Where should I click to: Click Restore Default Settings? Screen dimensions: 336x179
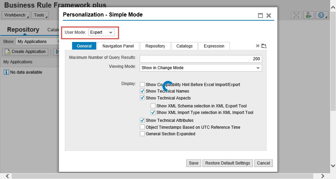(228, 163)
